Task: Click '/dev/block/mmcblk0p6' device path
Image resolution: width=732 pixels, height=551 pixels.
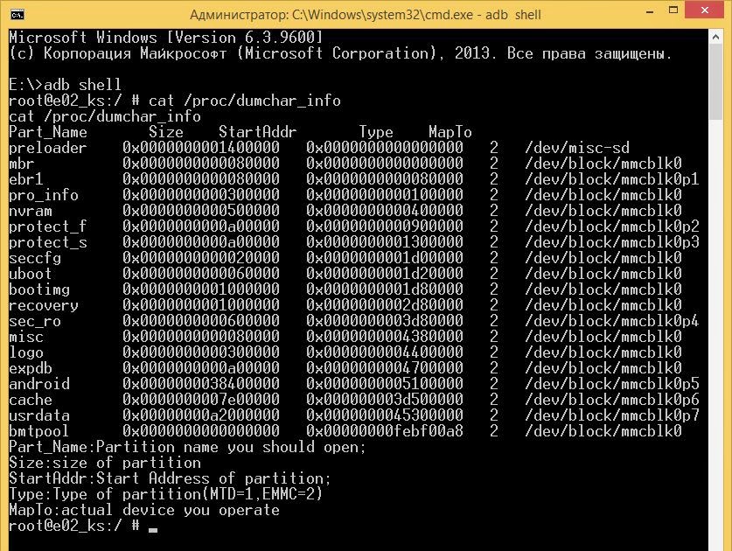Action: pyautogui.click(x=612, y=400)
